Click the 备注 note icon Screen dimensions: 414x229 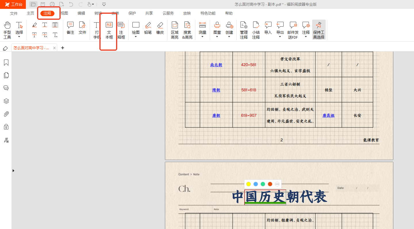[70, 28]
